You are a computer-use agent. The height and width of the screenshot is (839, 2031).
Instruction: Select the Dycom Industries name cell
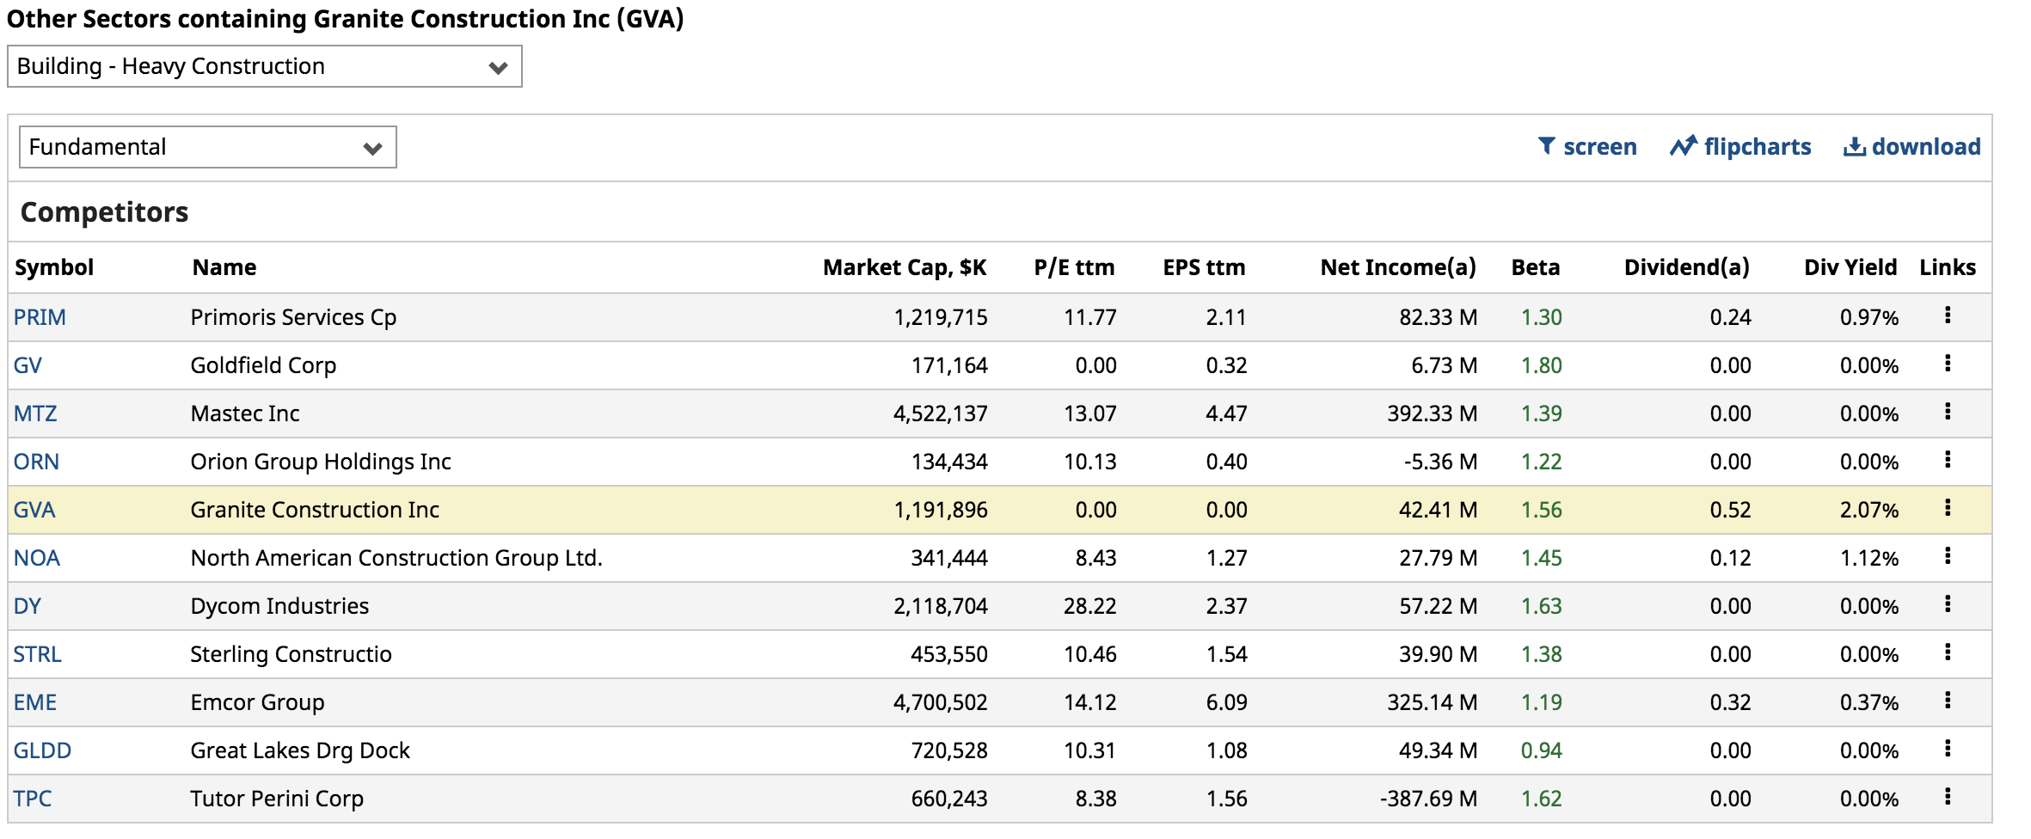coord(279,606)
